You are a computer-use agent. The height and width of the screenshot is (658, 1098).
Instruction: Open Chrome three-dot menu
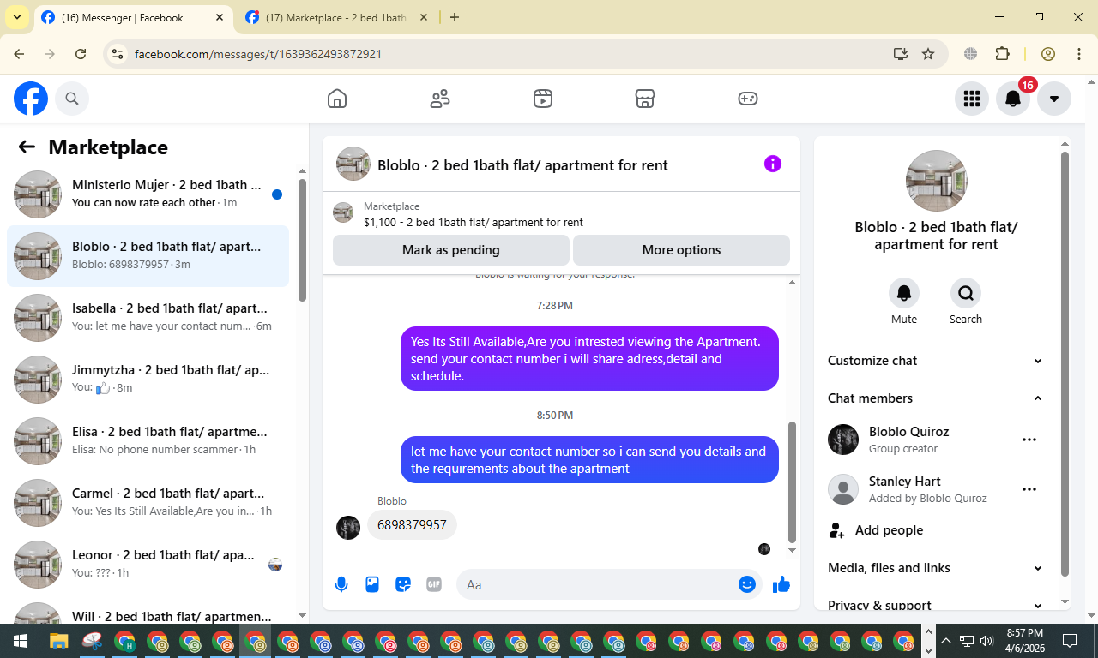point(1079,54)
